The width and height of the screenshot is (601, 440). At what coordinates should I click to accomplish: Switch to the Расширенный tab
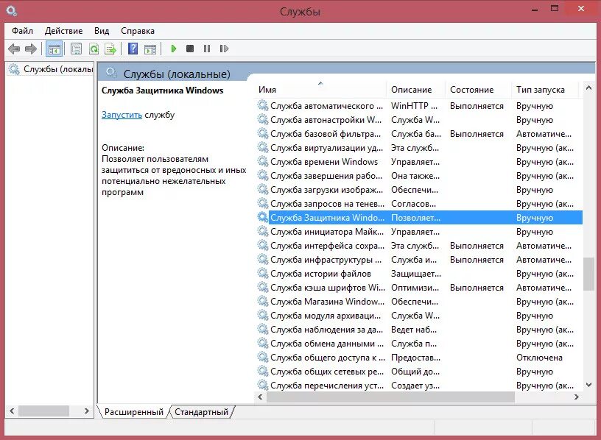pos(134,412)
